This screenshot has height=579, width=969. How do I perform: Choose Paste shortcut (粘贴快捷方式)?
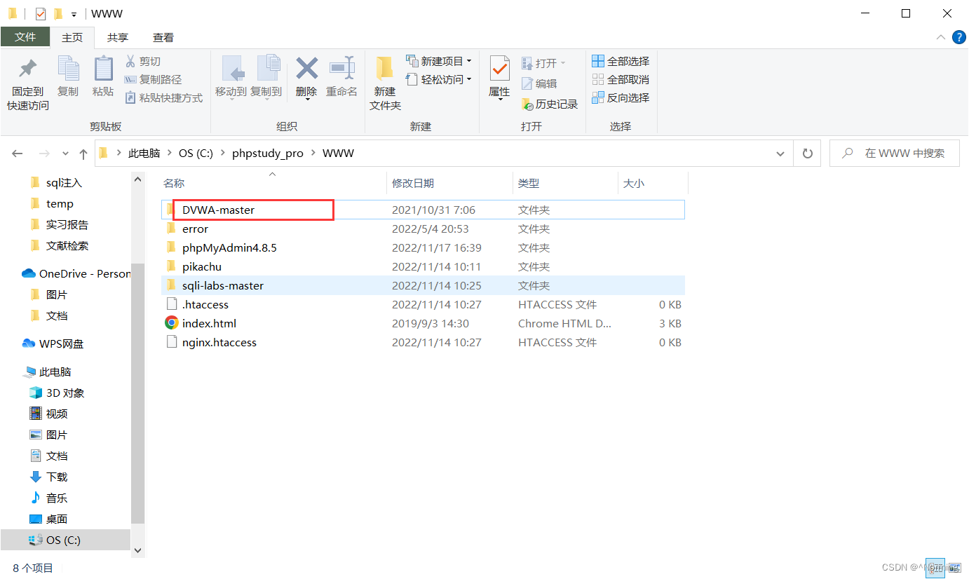(163, 98)
